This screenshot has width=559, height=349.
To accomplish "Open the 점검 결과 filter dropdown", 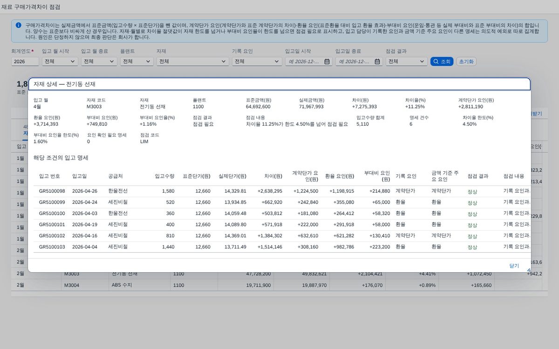I will 406,61.
